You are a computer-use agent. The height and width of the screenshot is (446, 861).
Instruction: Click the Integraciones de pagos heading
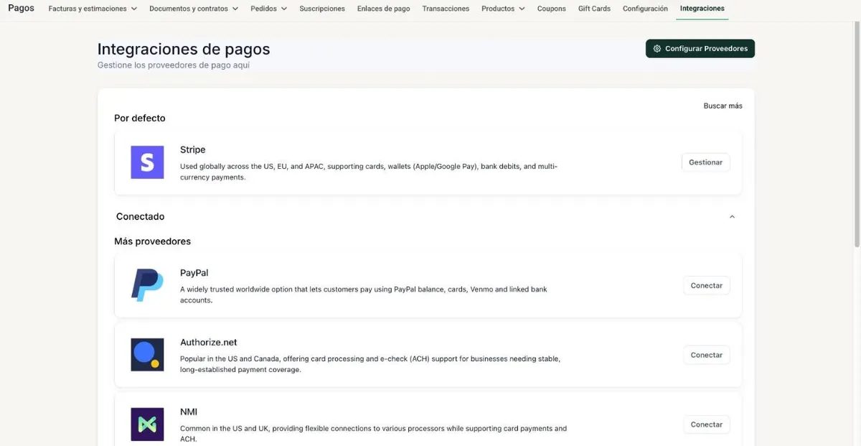tap(184, 49)
